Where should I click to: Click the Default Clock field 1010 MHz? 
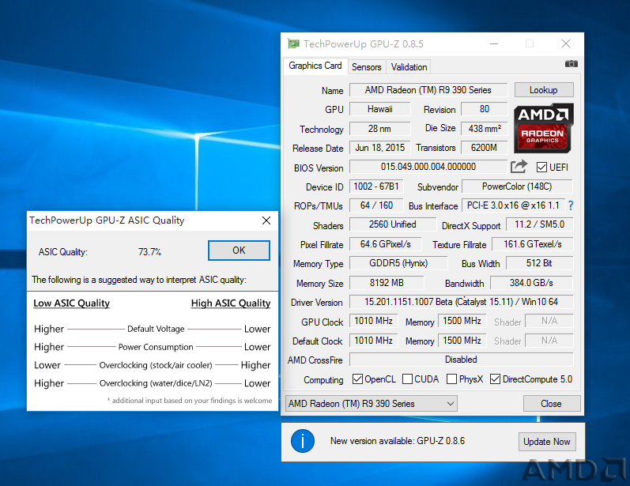(374, 341)
